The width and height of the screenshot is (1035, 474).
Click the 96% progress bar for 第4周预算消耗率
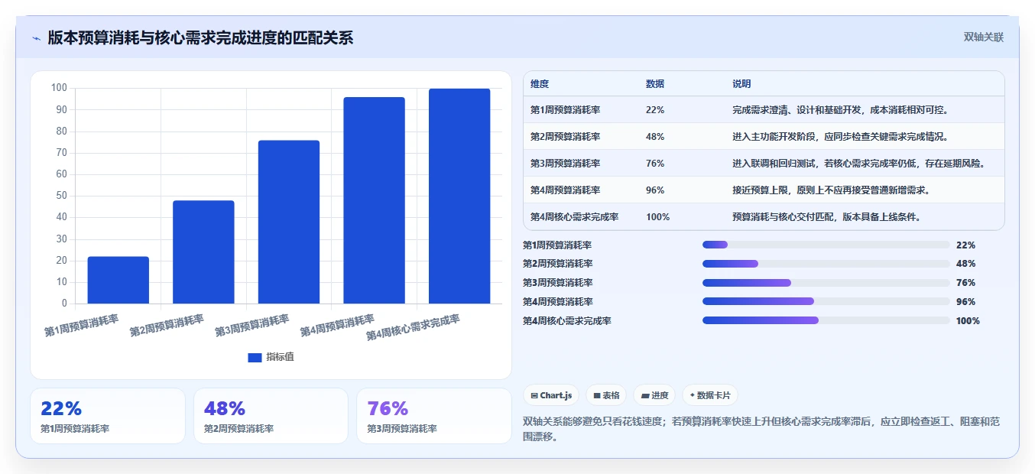click(x=826, y=302)
